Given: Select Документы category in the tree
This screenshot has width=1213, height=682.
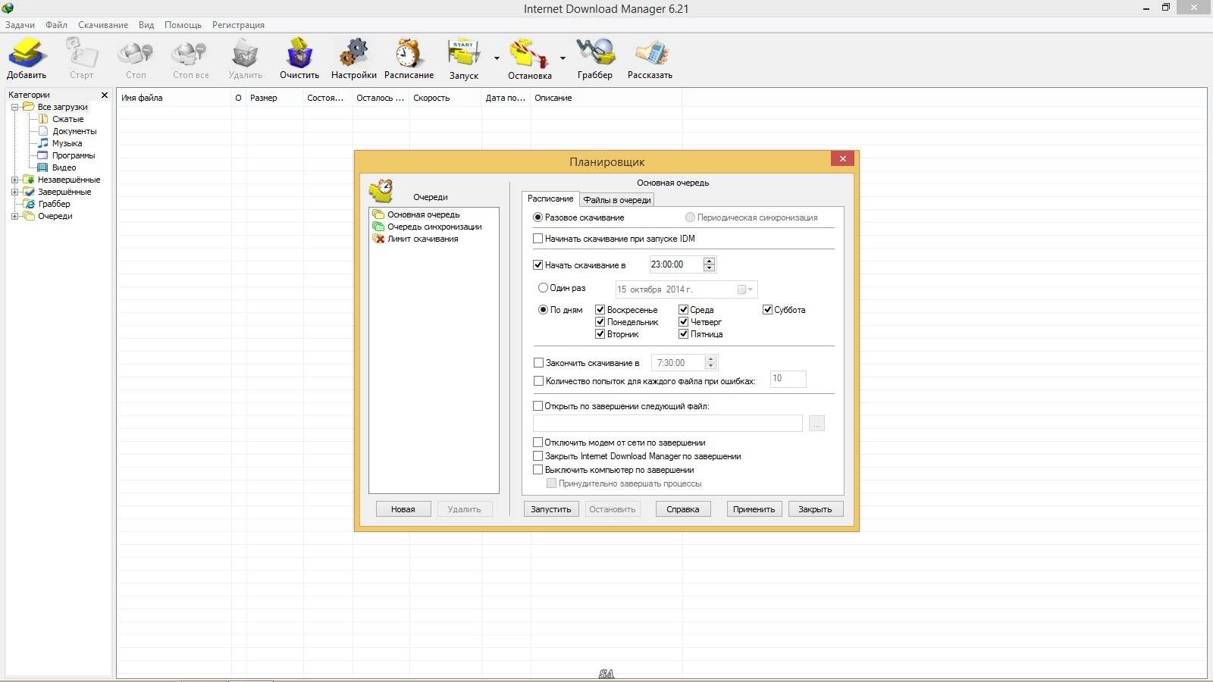Looking at the screenshot, I should (x=74, y=131).
